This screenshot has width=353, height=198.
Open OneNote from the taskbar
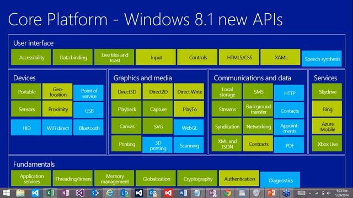[x=65, y=193]
